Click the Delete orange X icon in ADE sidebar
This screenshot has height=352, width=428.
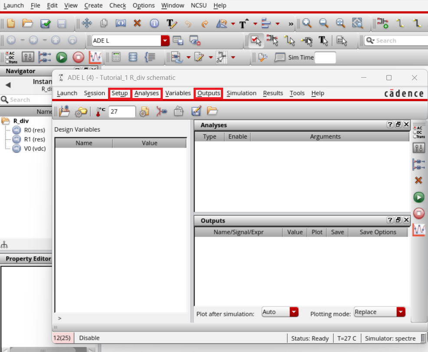(x=418, y=180)
